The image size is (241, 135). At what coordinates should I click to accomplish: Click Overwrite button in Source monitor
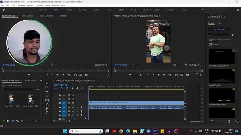click(x=81, y=75)
